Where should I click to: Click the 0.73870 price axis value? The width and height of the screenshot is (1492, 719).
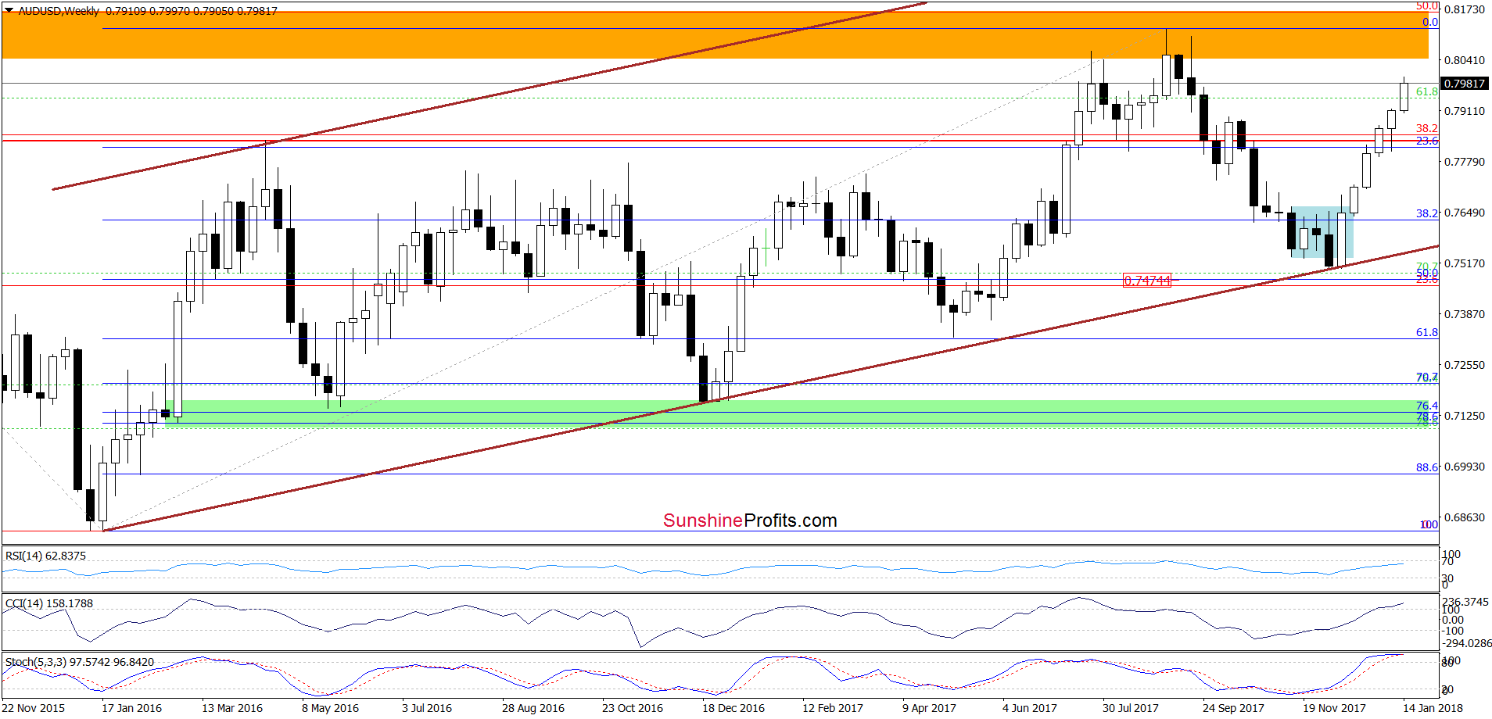[1464, 314]
